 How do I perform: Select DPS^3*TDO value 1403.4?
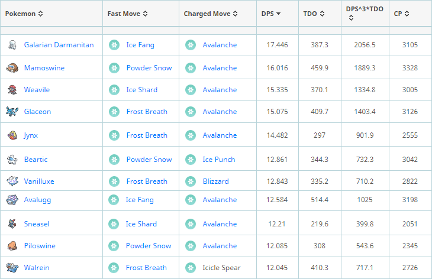(x=365, y=112)
